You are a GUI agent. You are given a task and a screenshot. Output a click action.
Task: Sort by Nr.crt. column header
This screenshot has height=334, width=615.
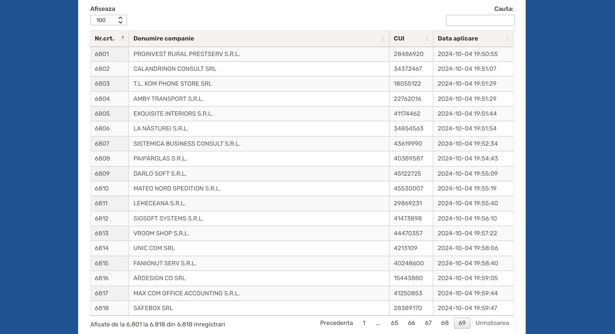pos(109,39)
